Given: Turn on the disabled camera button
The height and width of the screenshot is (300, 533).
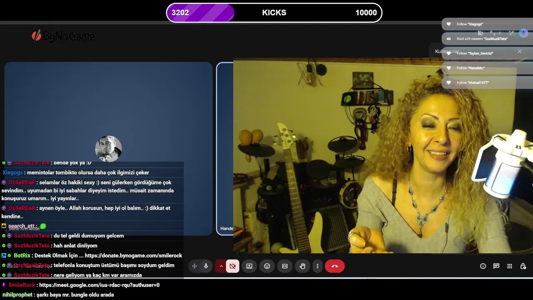Looking at the screenshot, I should coord(232,266).
